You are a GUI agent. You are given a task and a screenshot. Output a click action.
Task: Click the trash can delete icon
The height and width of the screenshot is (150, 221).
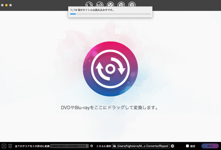point(10,146)
